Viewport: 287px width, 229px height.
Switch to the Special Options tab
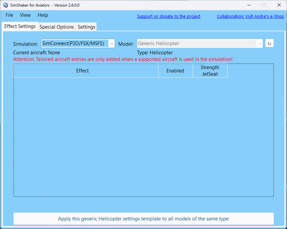(57, 27)
